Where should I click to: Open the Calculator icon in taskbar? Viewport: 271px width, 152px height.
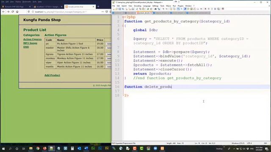(72, 149)
